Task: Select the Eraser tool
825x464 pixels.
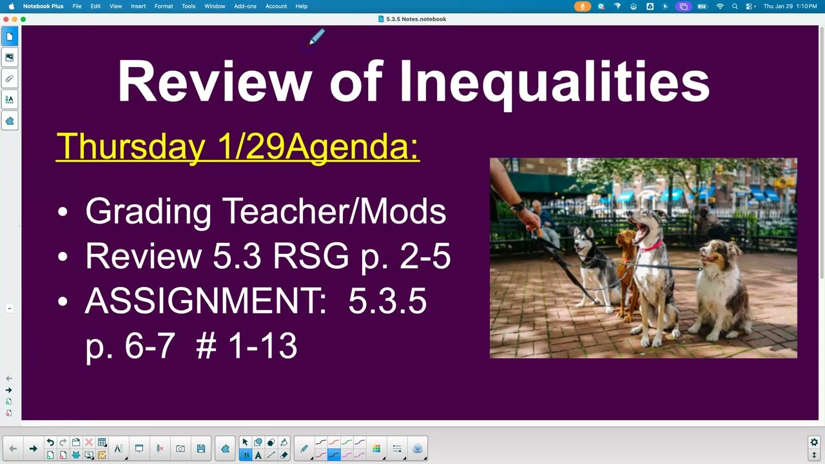Action: [284, 455]
